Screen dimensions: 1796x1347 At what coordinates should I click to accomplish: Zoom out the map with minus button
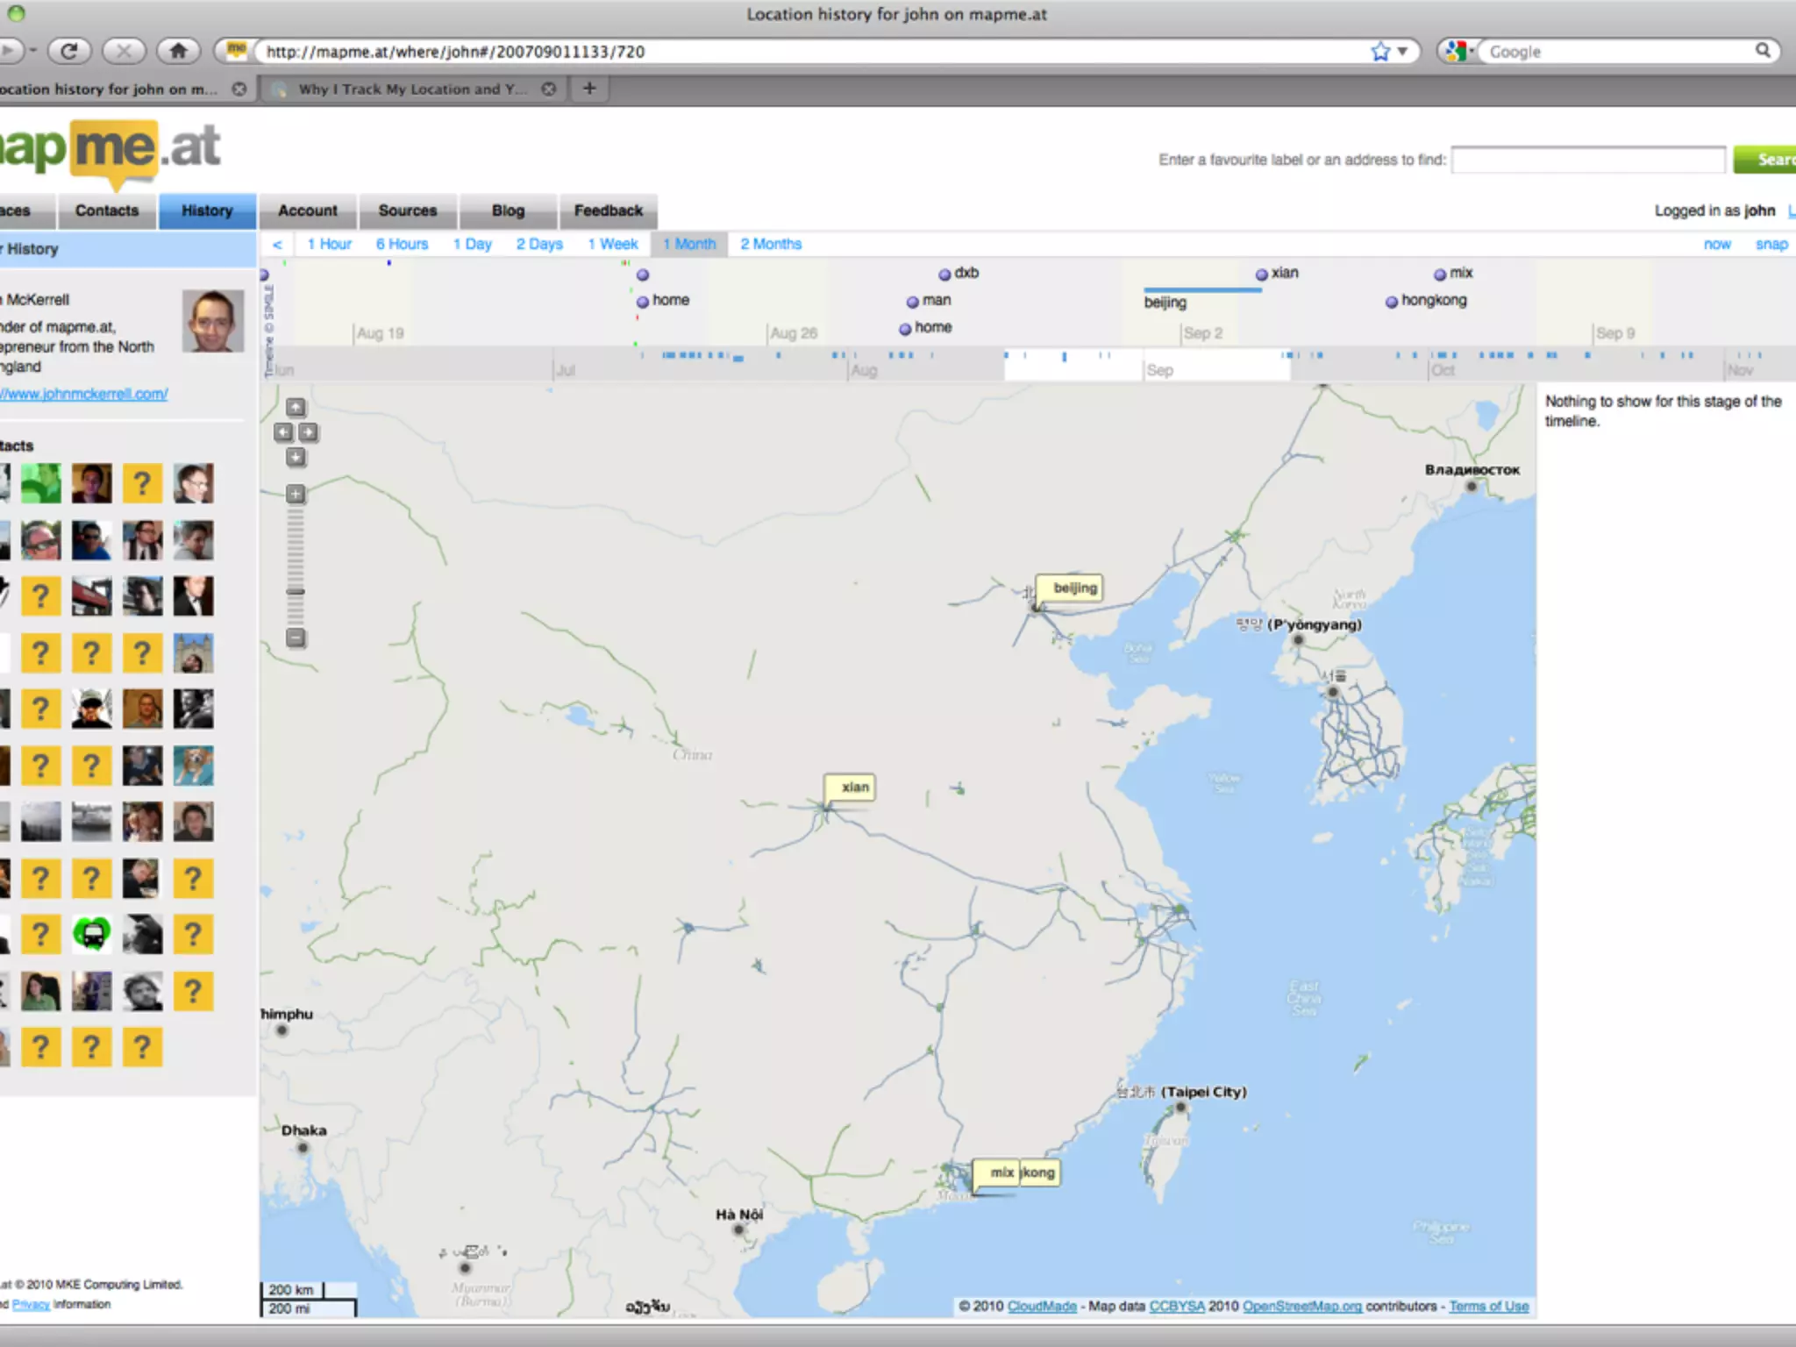(x=296, y=638)
